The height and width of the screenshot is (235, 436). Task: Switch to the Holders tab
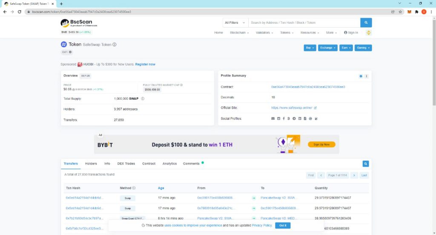pyautogui.click(x=91, y=164)
